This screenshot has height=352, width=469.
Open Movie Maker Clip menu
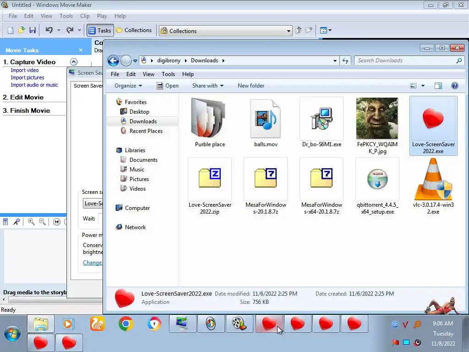pos(85,16)
